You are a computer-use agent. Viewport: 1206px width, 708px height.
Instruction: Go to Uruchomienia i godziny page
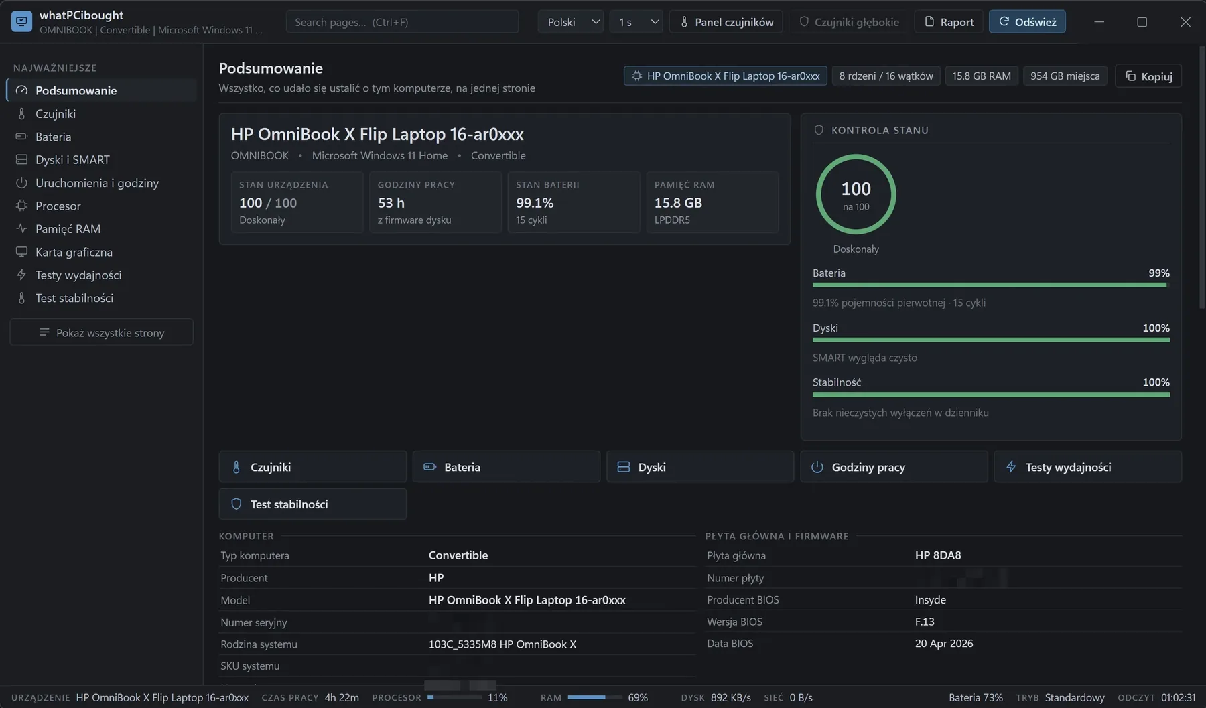click(x=101, y=183)
